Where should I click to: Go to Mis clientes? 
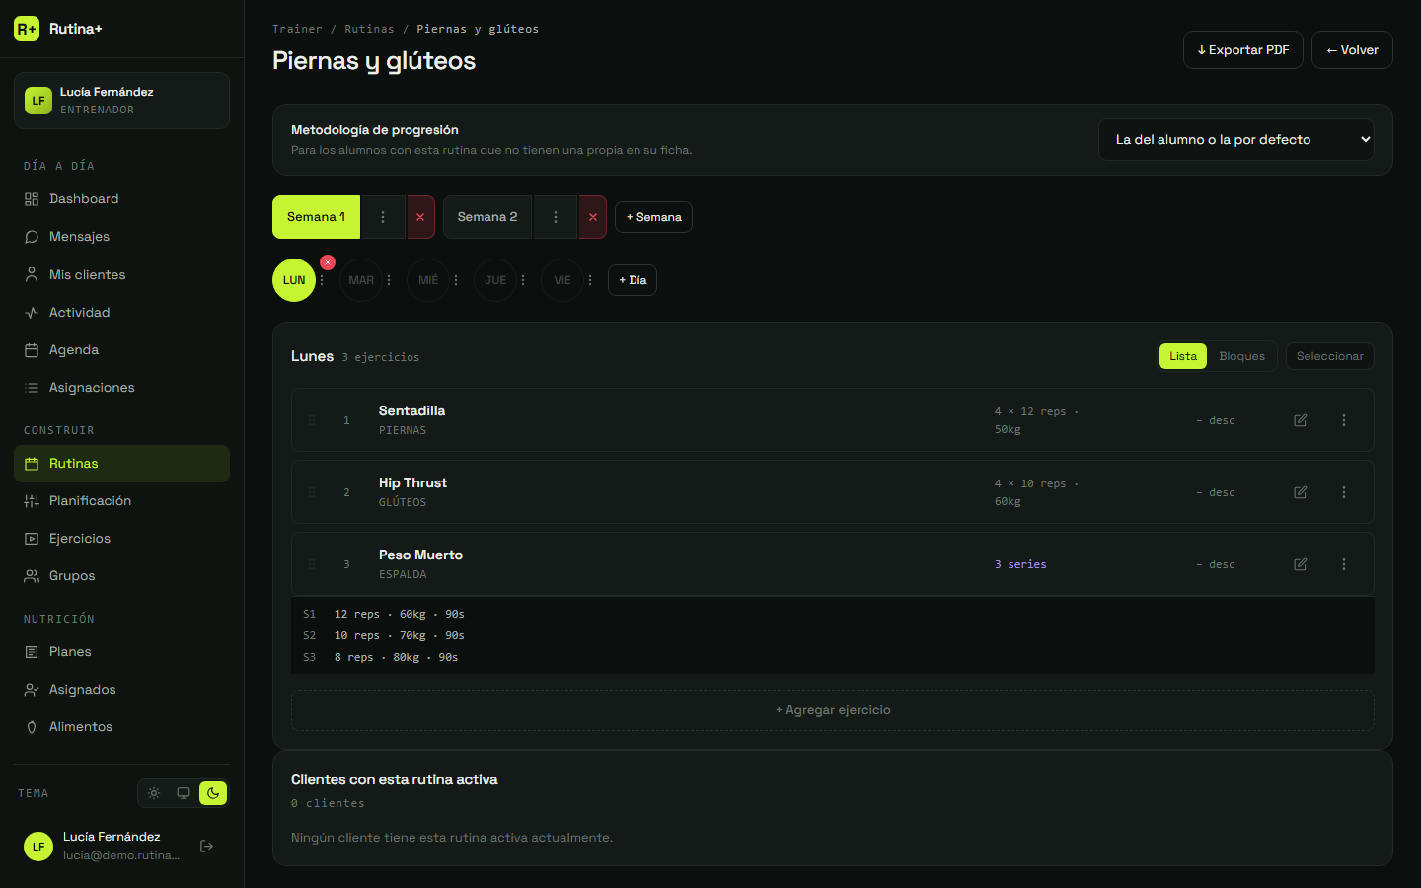click(121, 275)
